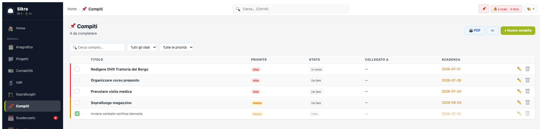
Task: Click the pencil edit icon for Redigere DVR
Action: tap(519, 69)
